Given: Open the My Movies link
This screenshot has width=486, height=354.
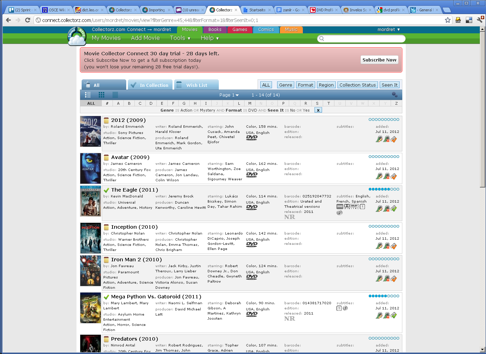Looking at the screenshot, I should (x=106, y=38).
